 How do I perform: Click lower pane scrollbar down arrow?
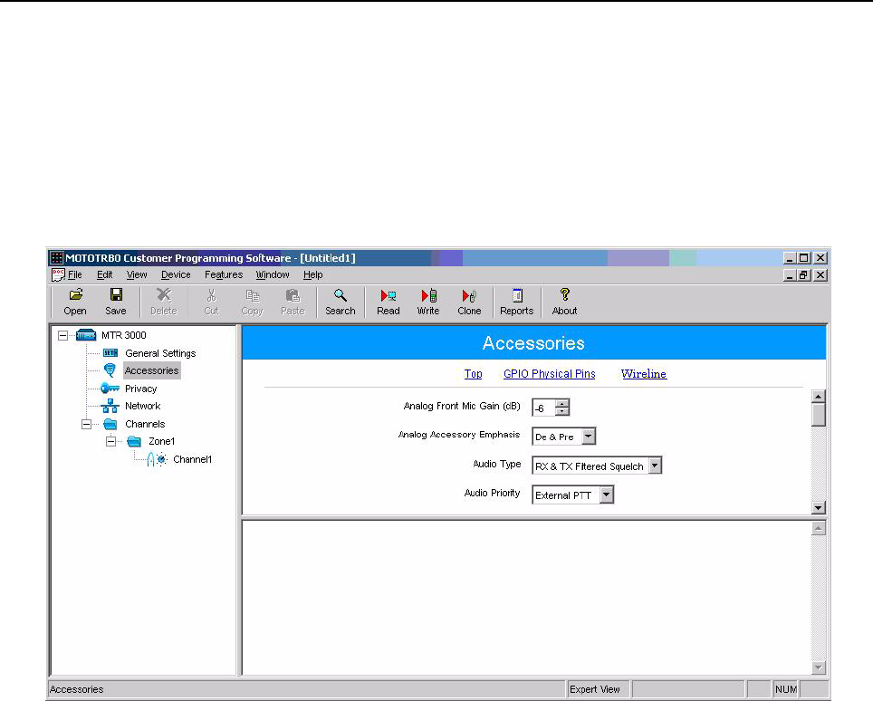pos(818,667)
